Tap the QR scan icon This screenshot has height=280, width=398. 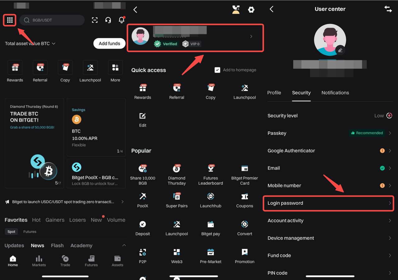(x=95, y=20)
